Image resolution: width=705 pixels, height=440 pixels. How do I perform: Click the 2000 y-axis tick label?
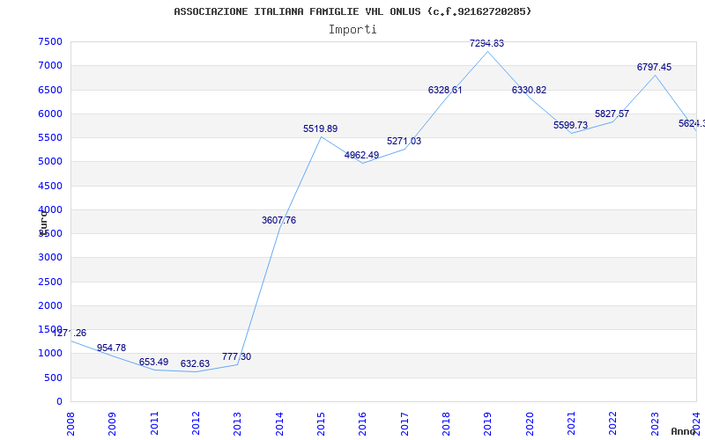pos(50,305)
